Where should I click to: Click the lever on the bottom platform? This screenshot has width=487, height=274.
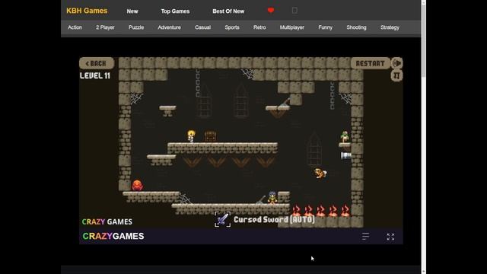coord(261,200)
